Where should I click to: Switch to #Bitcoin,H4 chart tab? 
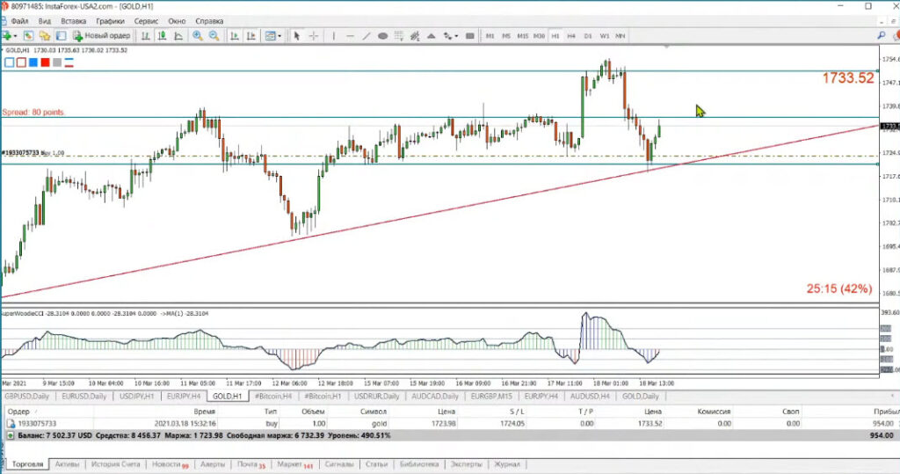click(273, 397)
